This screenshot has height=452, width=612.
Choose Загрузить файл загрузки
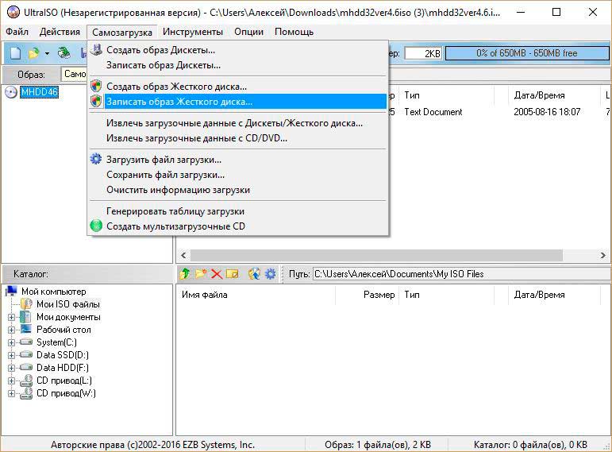[238, 160]
